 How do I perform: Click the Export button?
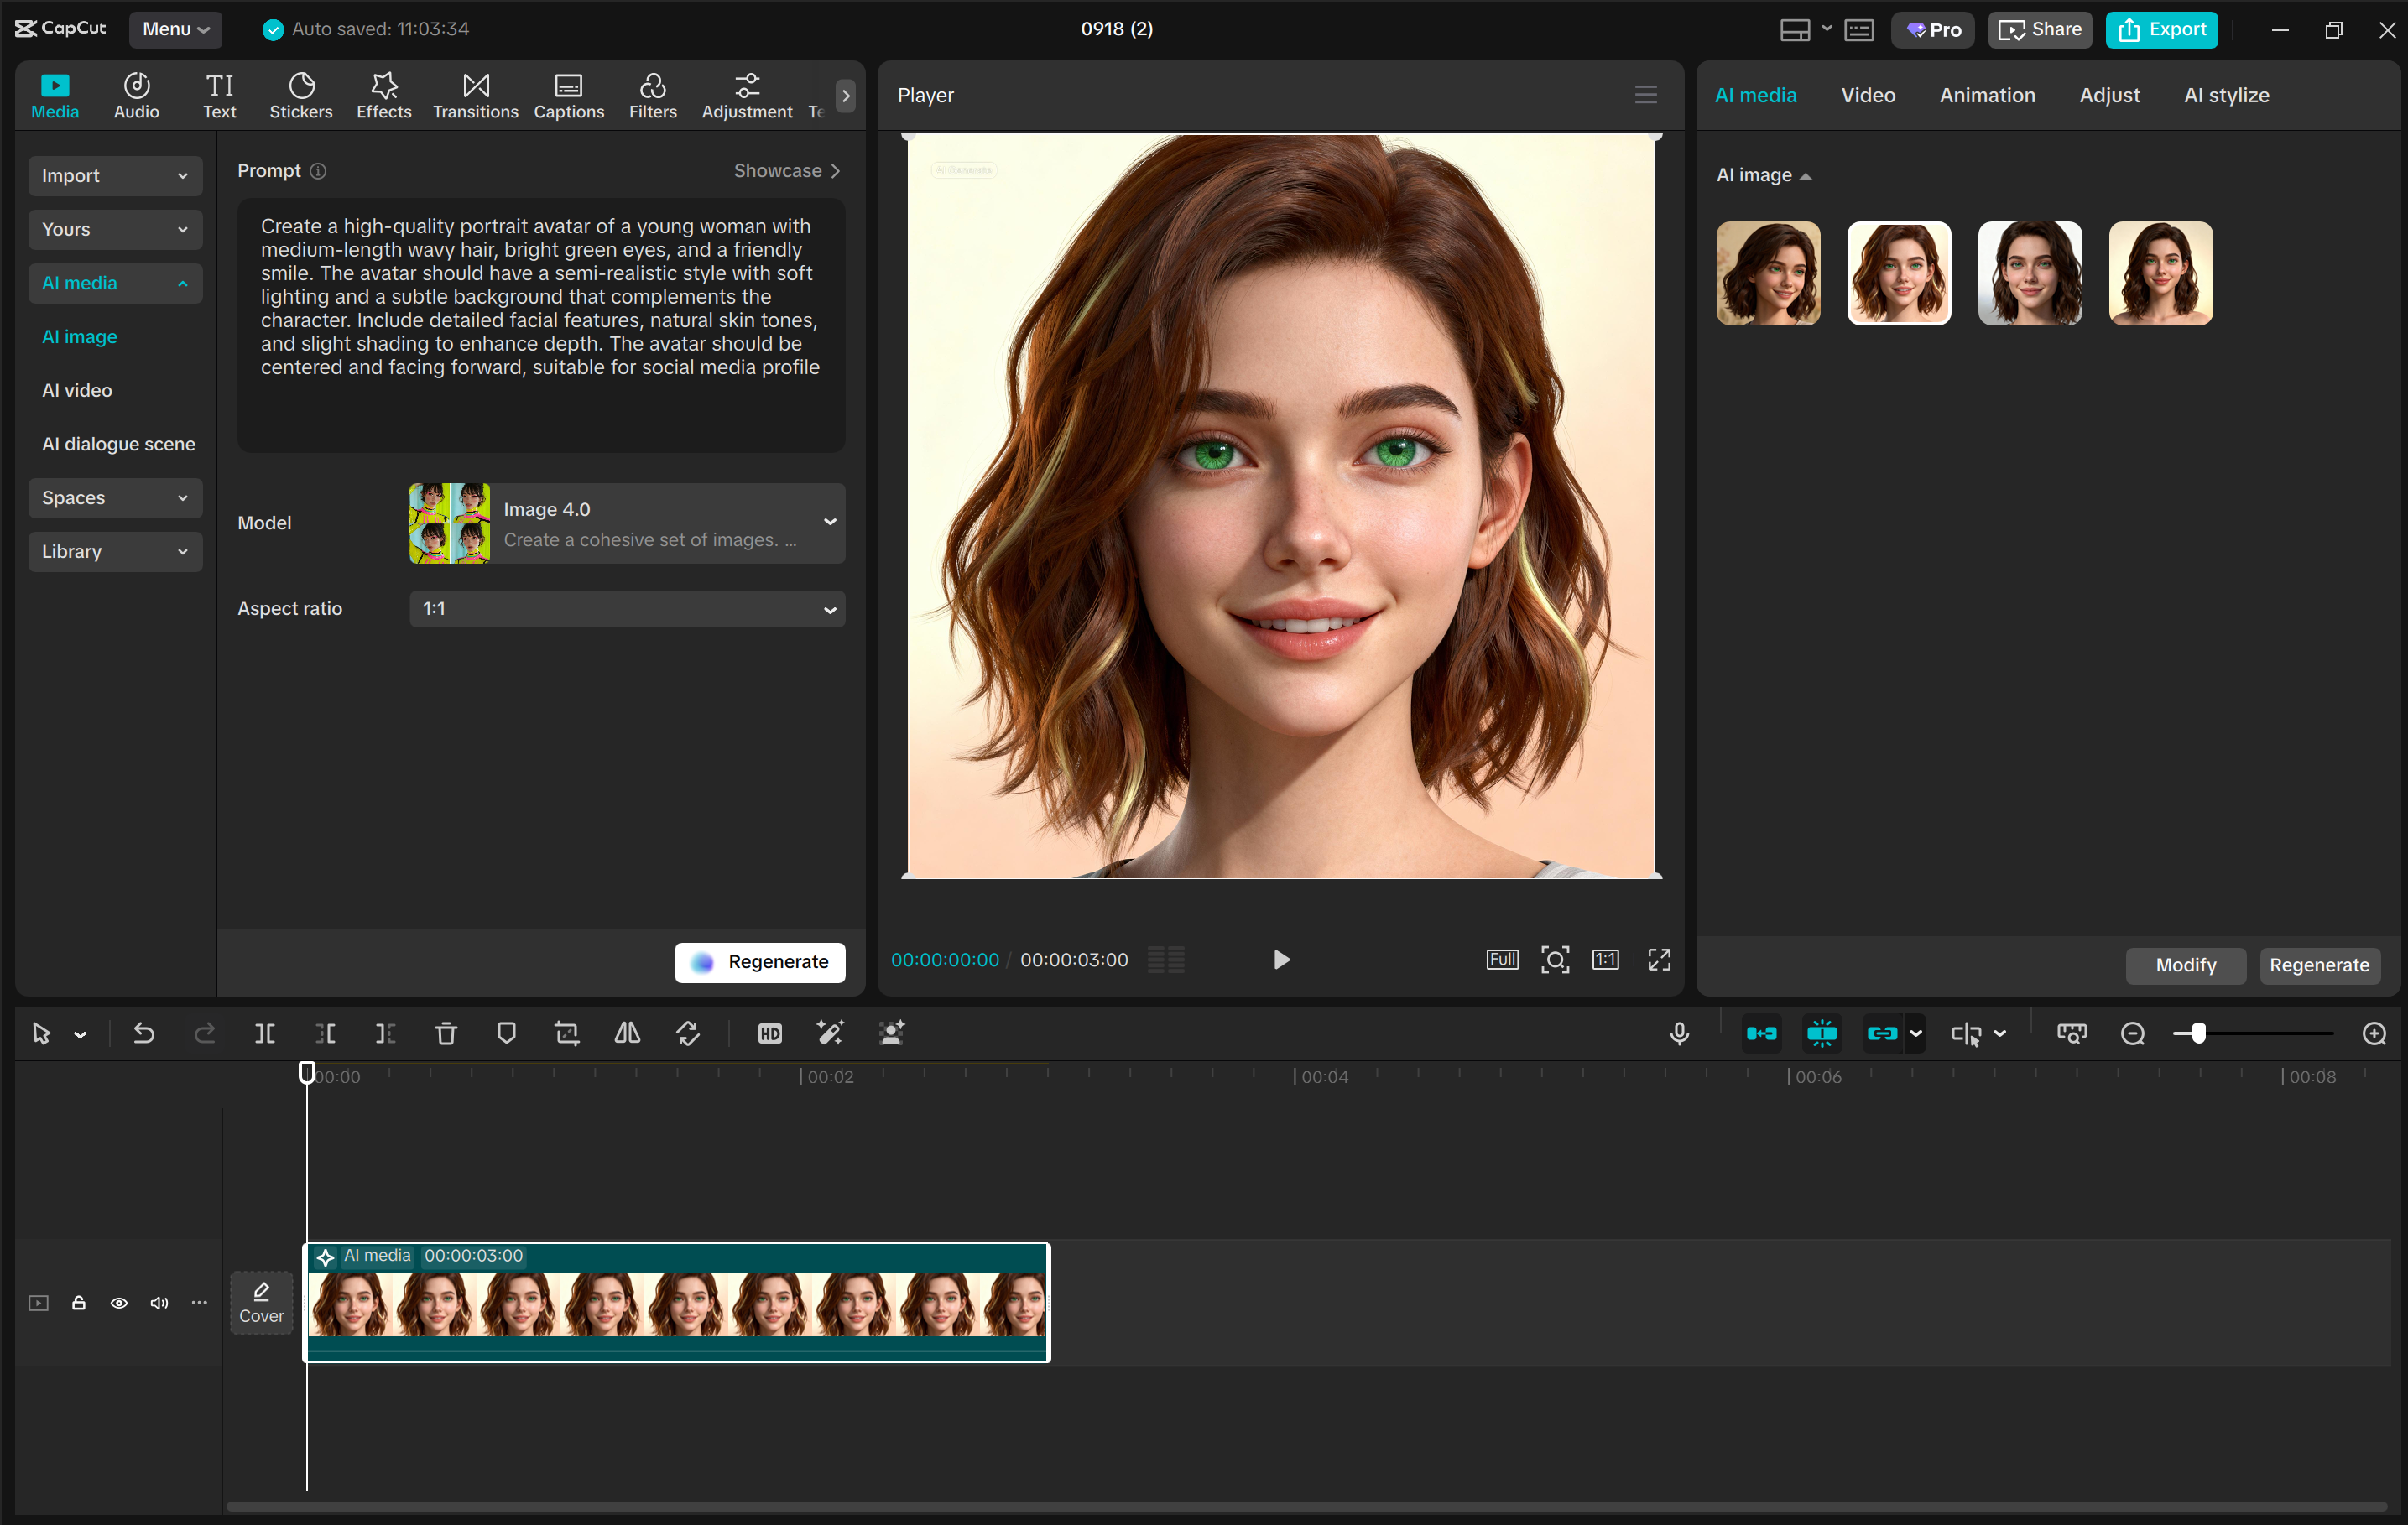pos(2162,30)
